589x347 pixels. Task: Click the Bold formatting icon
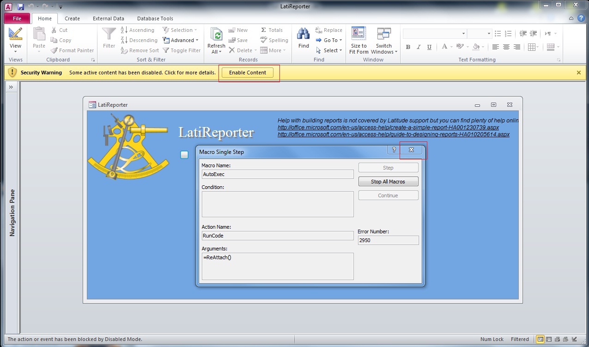tap(408, 47)
